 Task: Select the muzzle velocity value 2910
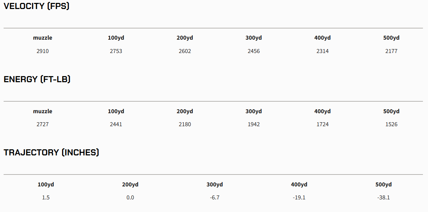coord(43,51)
